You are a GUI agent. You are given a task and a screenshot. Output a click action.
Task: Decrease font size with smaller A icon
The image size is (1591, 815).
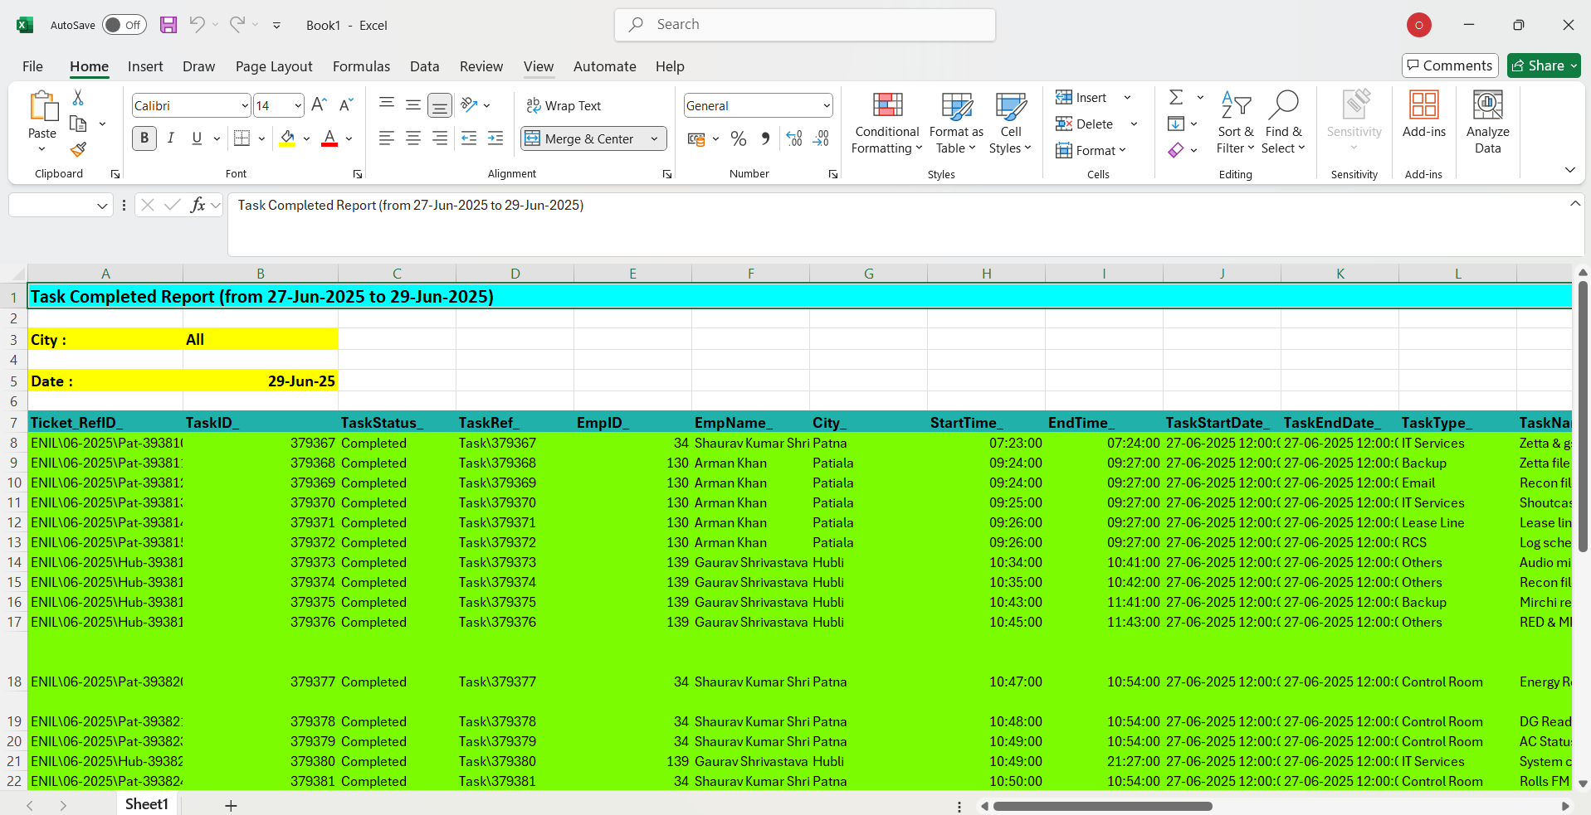click(347, 104)
